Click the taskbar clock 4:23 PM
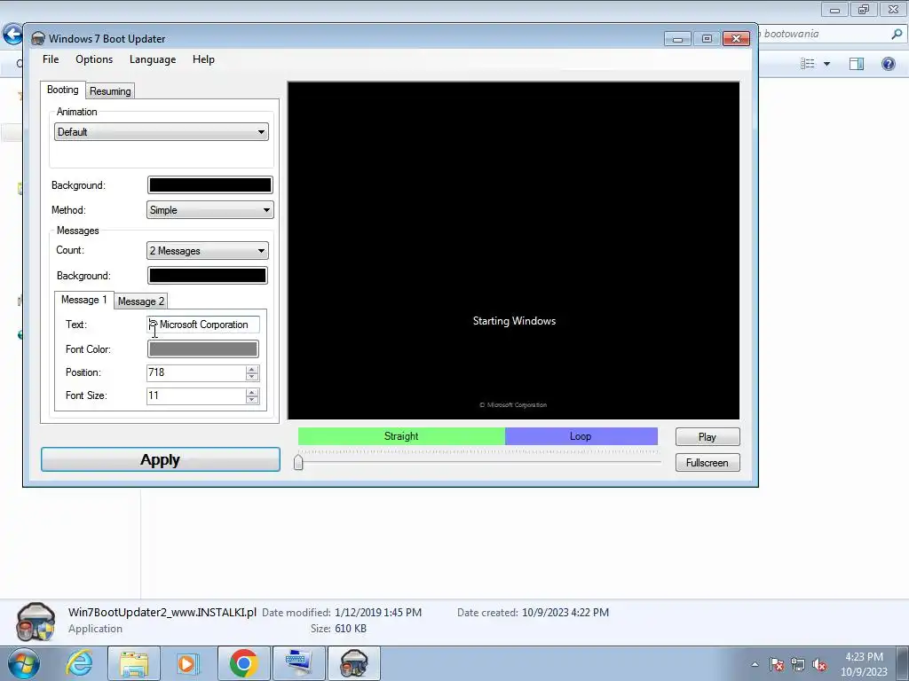This screenshot has width=909, height=681. [x=864, y=657]
